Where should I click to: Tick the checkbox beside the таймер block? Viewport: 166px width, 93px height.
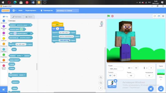pos(9,88)
